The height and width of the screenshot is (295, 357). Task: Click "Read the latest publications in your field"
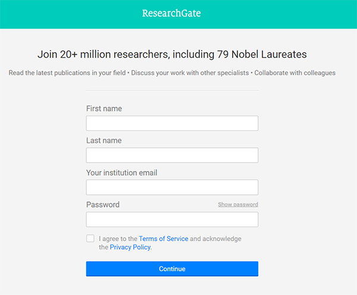point(68,73)
